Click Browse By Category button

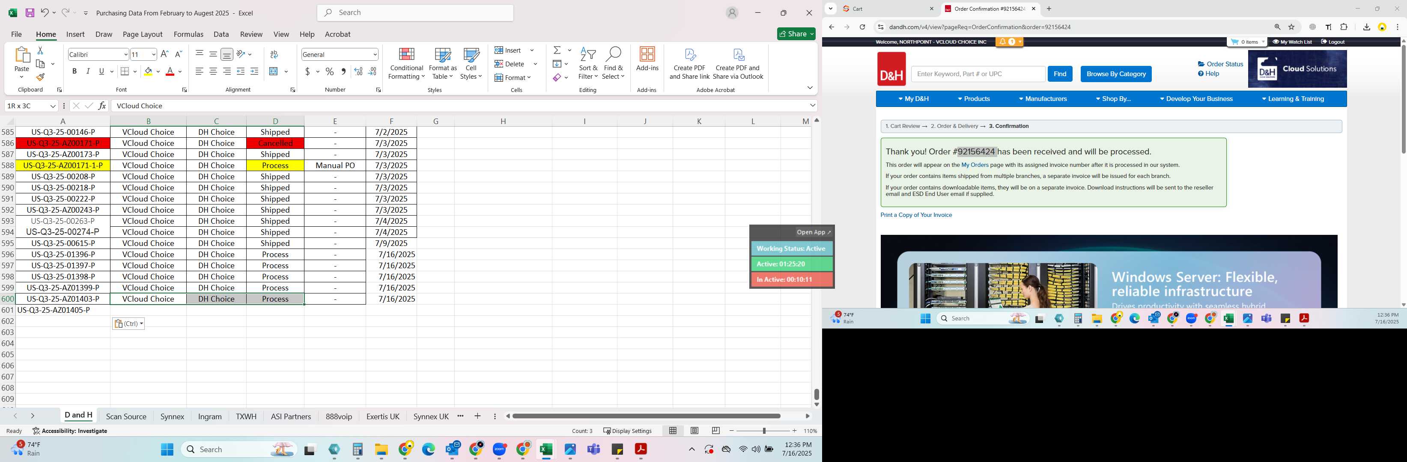coord(1116,74)
